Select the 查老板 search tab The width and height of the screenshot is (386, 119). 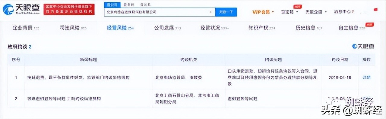click(128, 5)
